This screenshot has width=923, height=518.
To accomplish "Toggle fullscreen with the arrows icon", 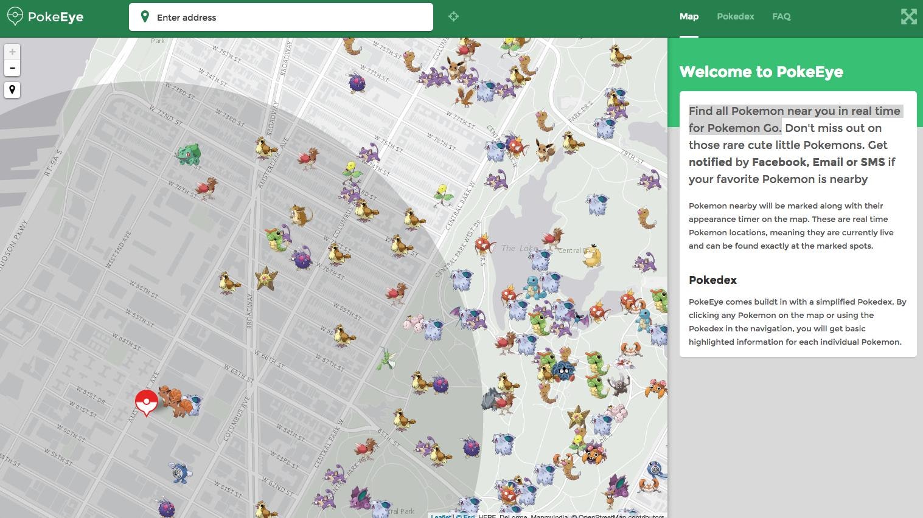I will 908,16.
